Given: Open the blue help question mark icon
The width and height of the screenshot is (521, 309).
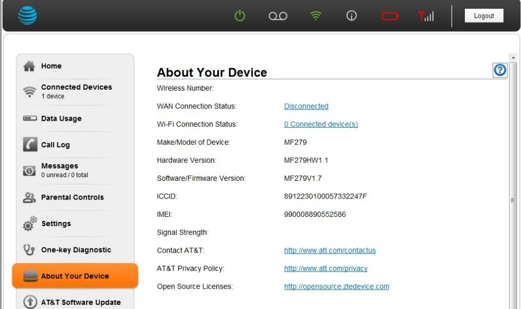Looking at the screenshot, I should [500, 70].
